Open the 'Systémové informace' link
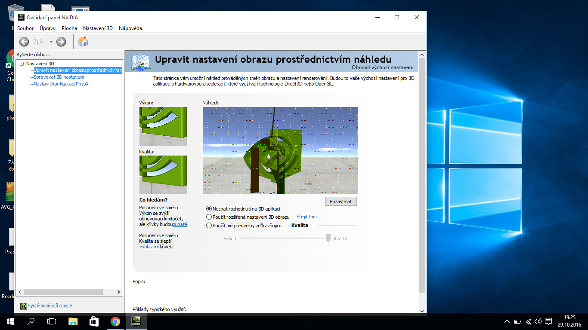 tap(50, 306)
